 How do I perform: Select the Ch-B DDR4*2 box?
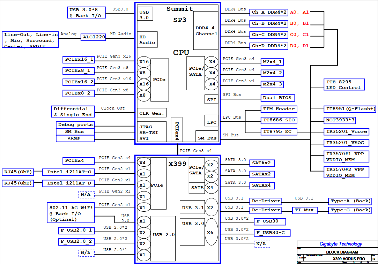(x=268, y=24)
